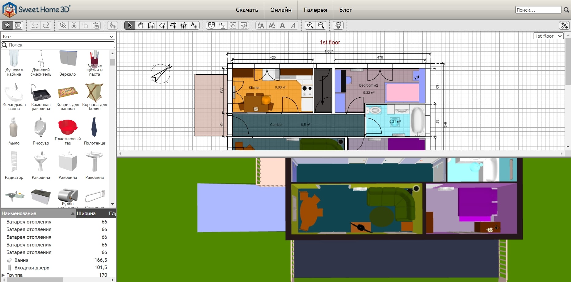Open preferences with wrench icon

coord(564,25)
